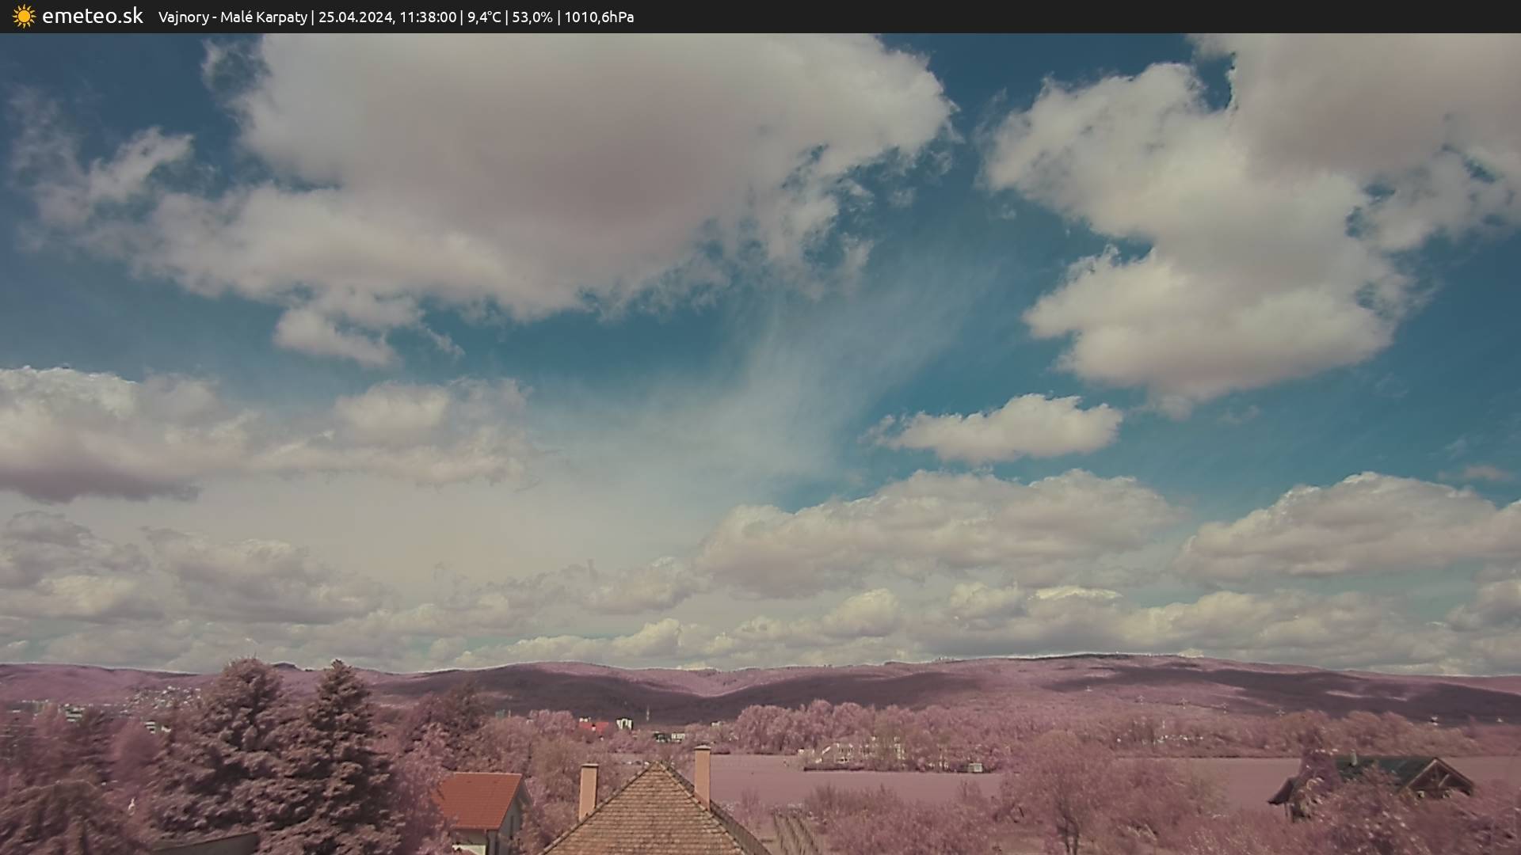This screenshot has height=855, width=1521.
Task: Click the 11:38:00 timestamp
Action: [x=427, y=17]
